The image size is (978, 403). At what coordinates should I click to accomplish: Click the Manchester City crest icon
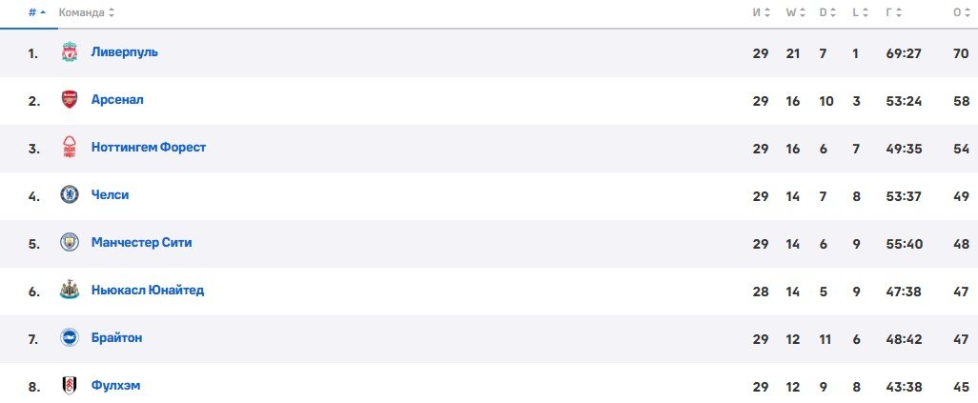(69, 243)
